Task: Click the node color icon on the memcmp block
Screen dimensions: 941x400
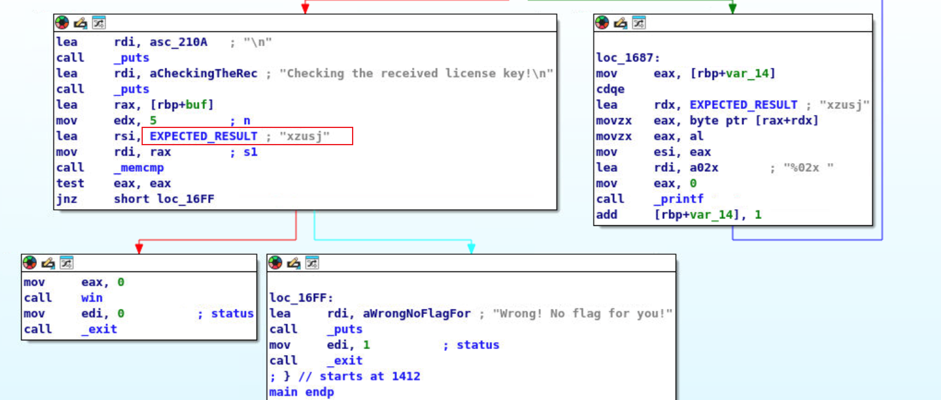Action: pos(62,23)
